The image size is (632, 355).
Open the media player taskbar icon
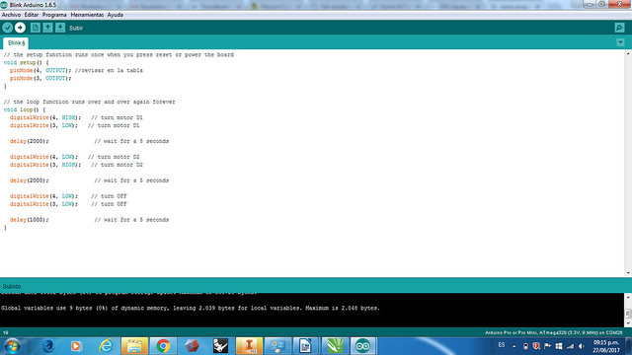(x=76, y=346)
